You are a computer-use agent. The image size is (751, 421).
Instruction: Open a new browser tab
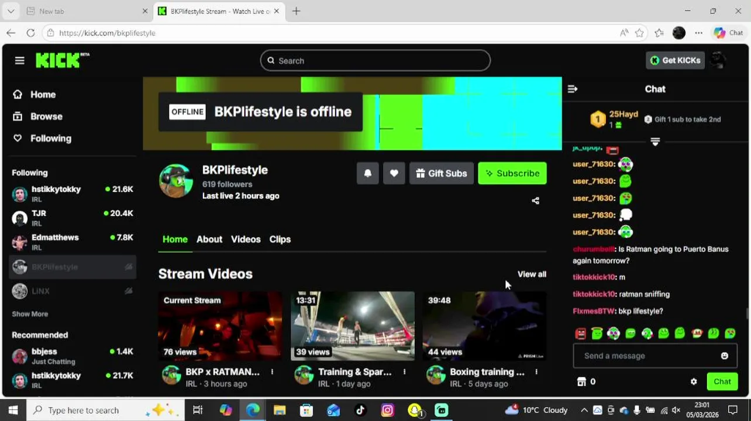click(x=296, y=11)
